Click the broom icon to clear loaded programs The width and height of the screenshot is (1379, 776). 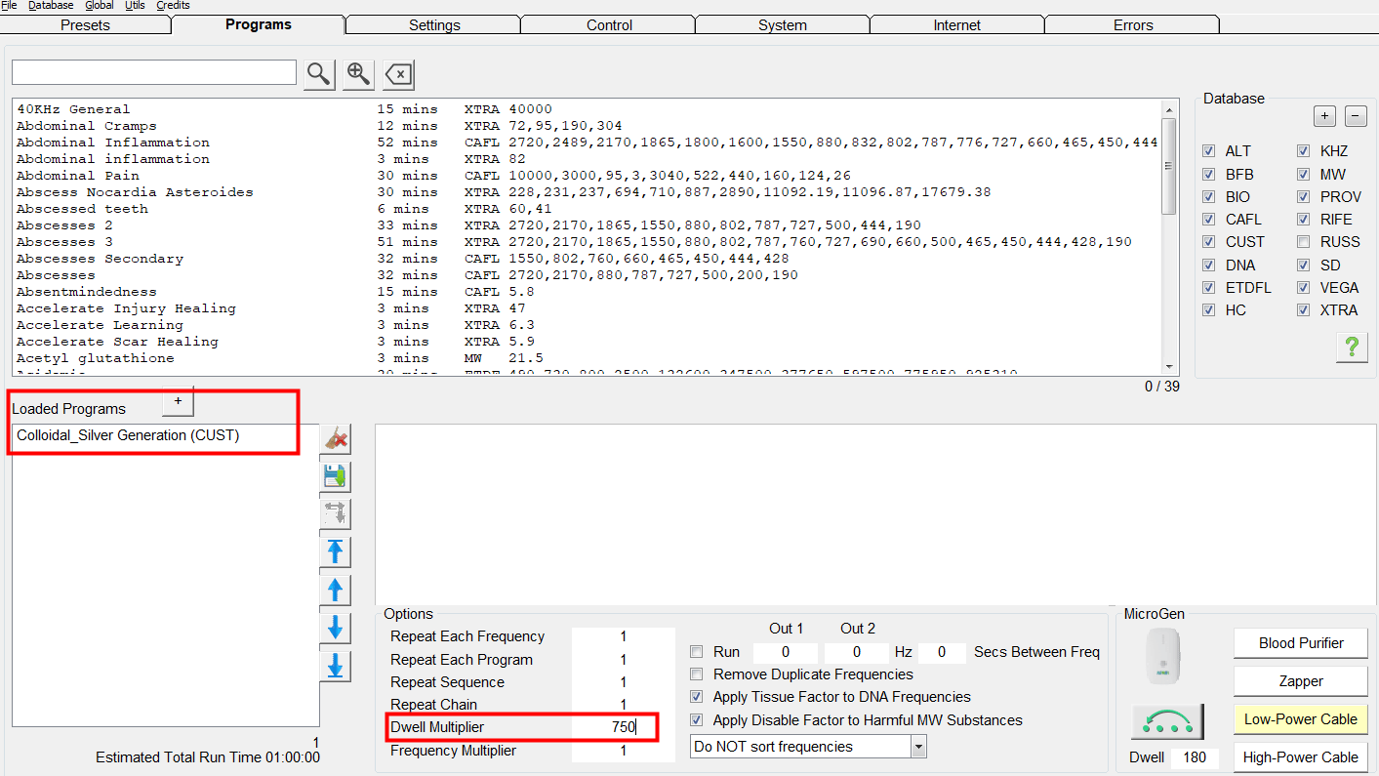click(336, 439)
